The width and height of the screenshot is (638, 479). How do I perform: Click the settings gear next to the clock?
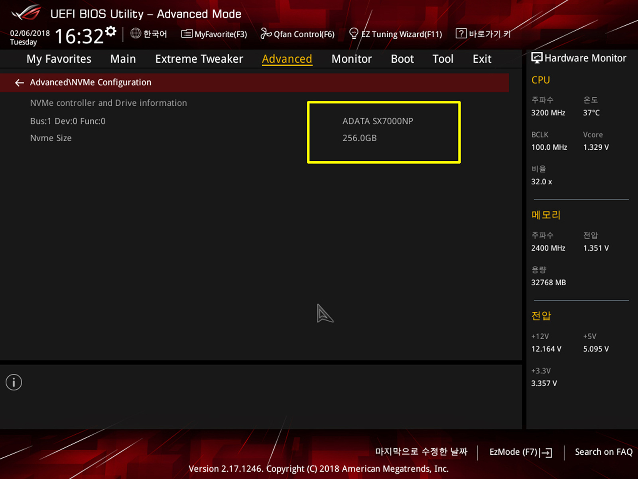[111, 31]
